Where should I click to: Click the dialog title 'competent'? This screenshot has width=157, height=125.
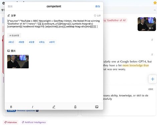(x=54, y=6)
